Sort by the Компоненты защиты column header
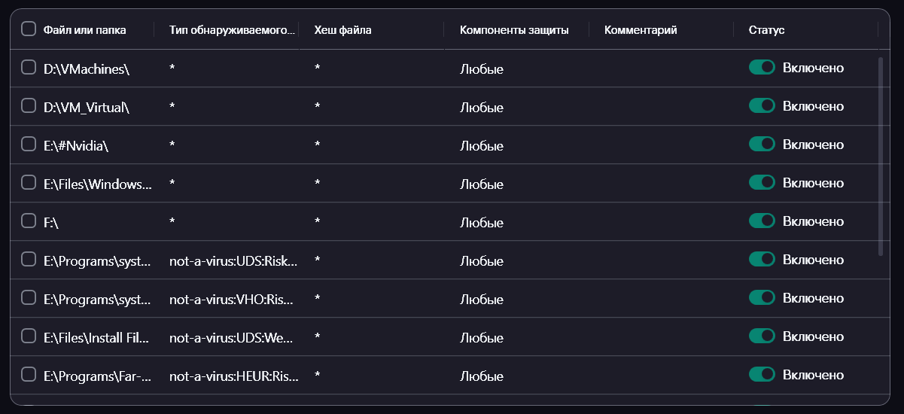Screen dimensions: 904x414 point(514,30)
